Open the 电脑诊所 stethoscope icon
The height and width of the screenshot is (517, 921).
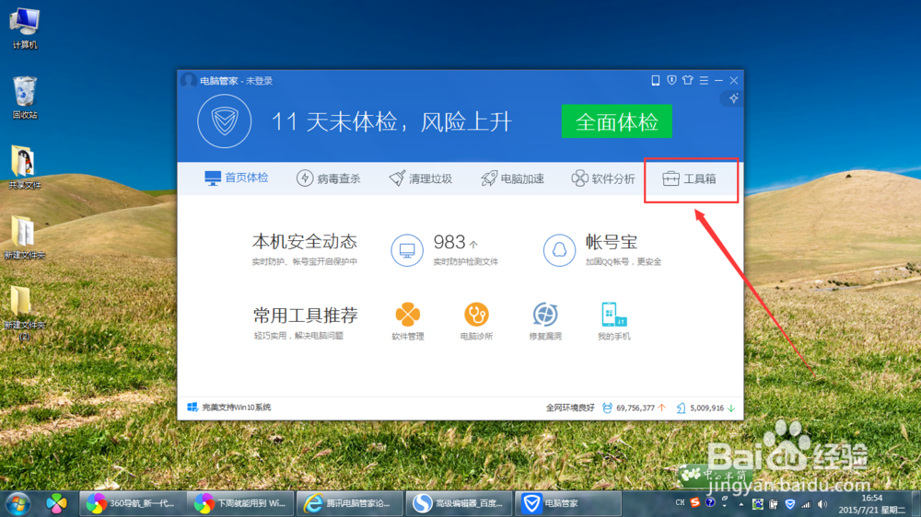pyautogui.click(x=476, y=315)
